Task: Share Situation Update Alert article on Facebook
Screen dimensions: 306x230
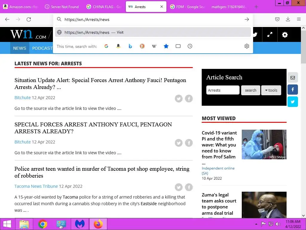Action: (189, 99)
